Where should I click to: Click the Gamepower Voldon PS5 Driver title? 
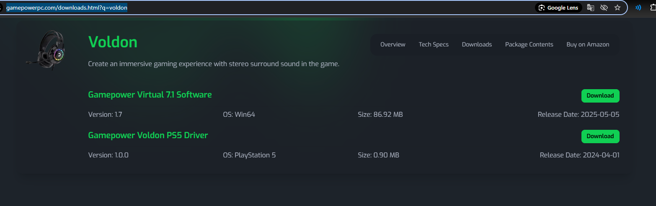[x=148, y=135]
